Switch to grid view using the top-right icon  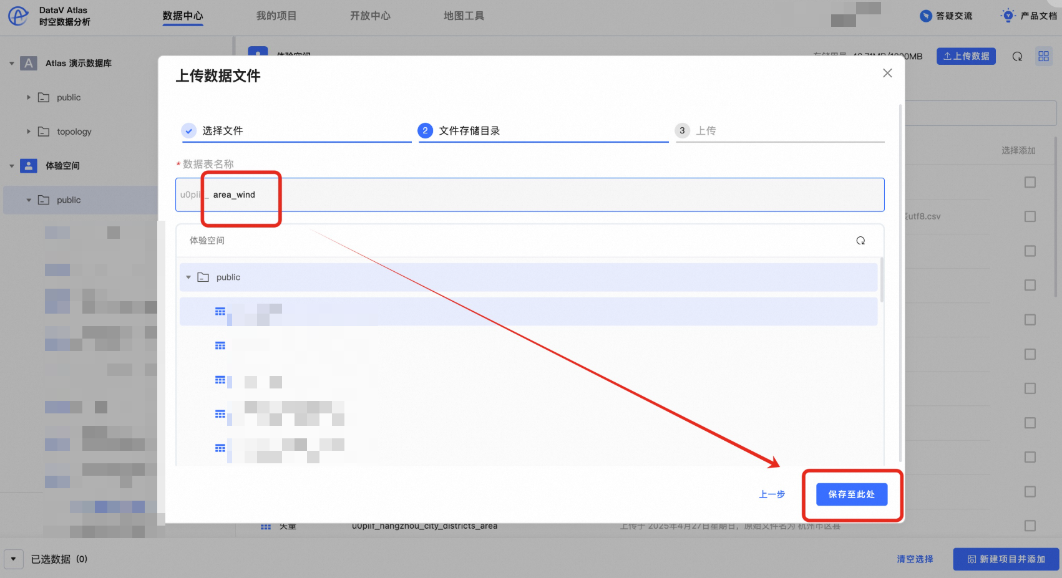(1043, 56)
